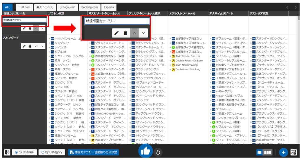The width and height of the screenshot is (302, 161).
Task: Switch to the 楽天トラベル tab
Action: pos(43,7)
